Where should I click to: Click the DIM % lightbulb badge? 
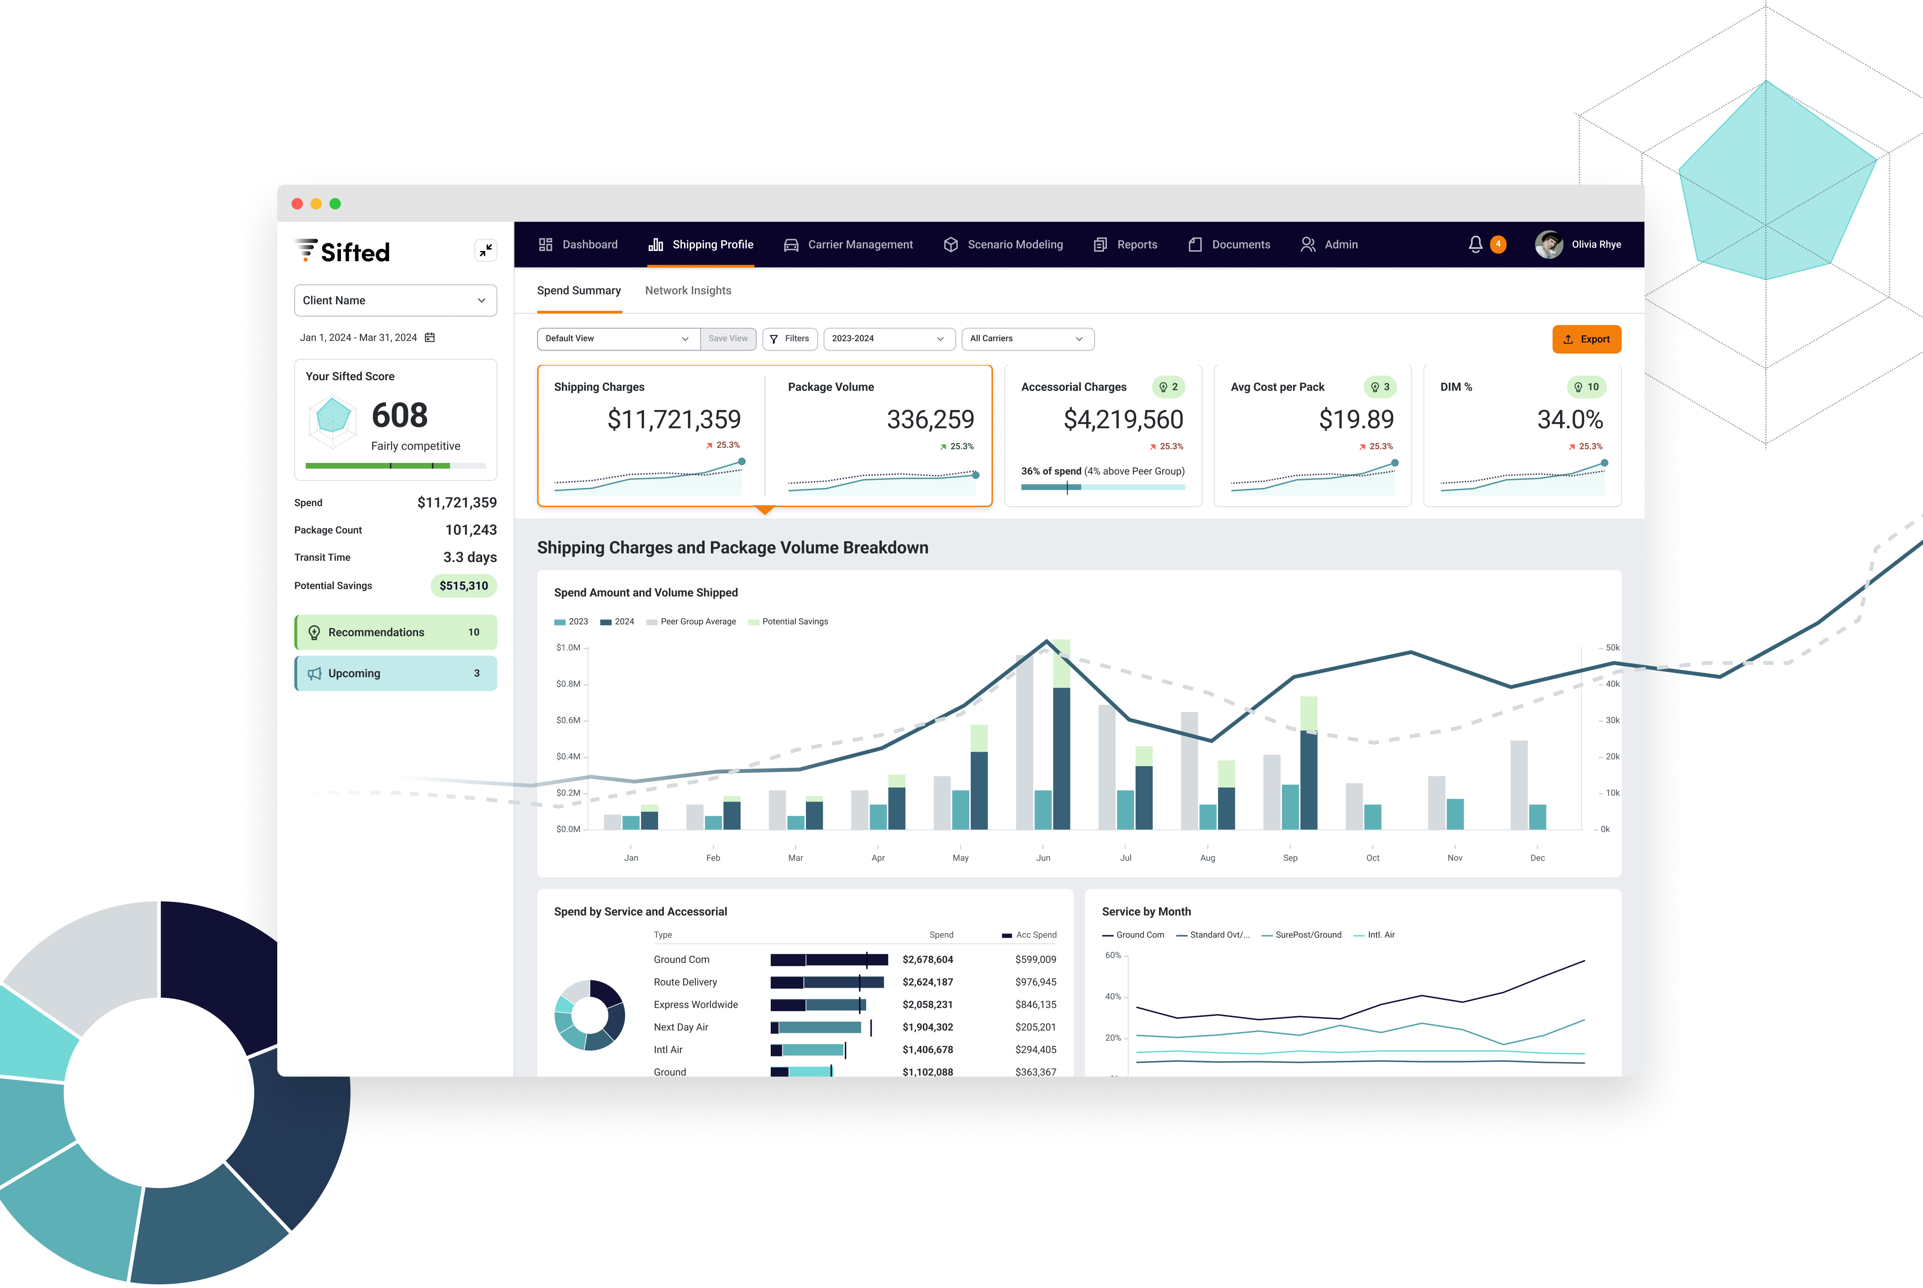coord(1586,387)
